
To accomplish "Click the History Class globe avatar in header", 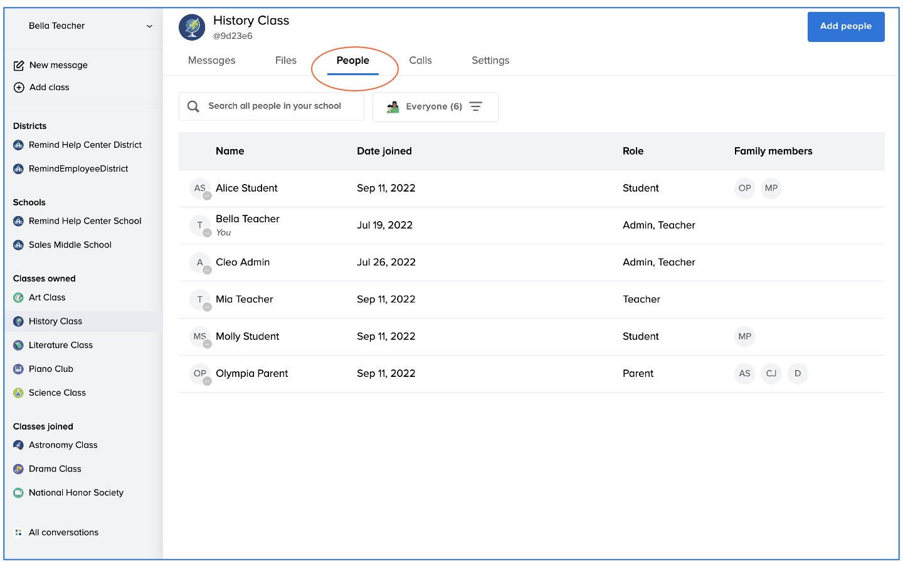I will pyautogui.click(x=192, y=28).
